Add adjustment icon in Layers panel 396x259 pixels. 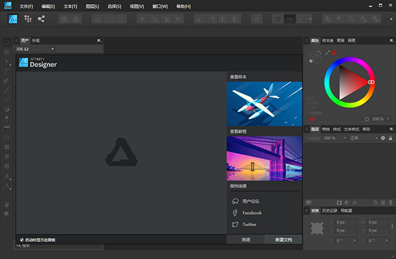[x=347, y=202]
